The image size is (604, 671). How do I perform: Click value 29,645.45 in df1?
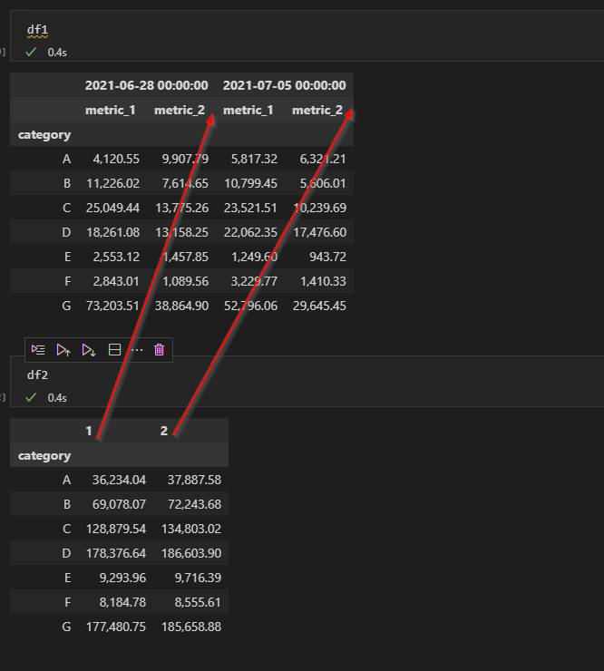pos(319,306)
